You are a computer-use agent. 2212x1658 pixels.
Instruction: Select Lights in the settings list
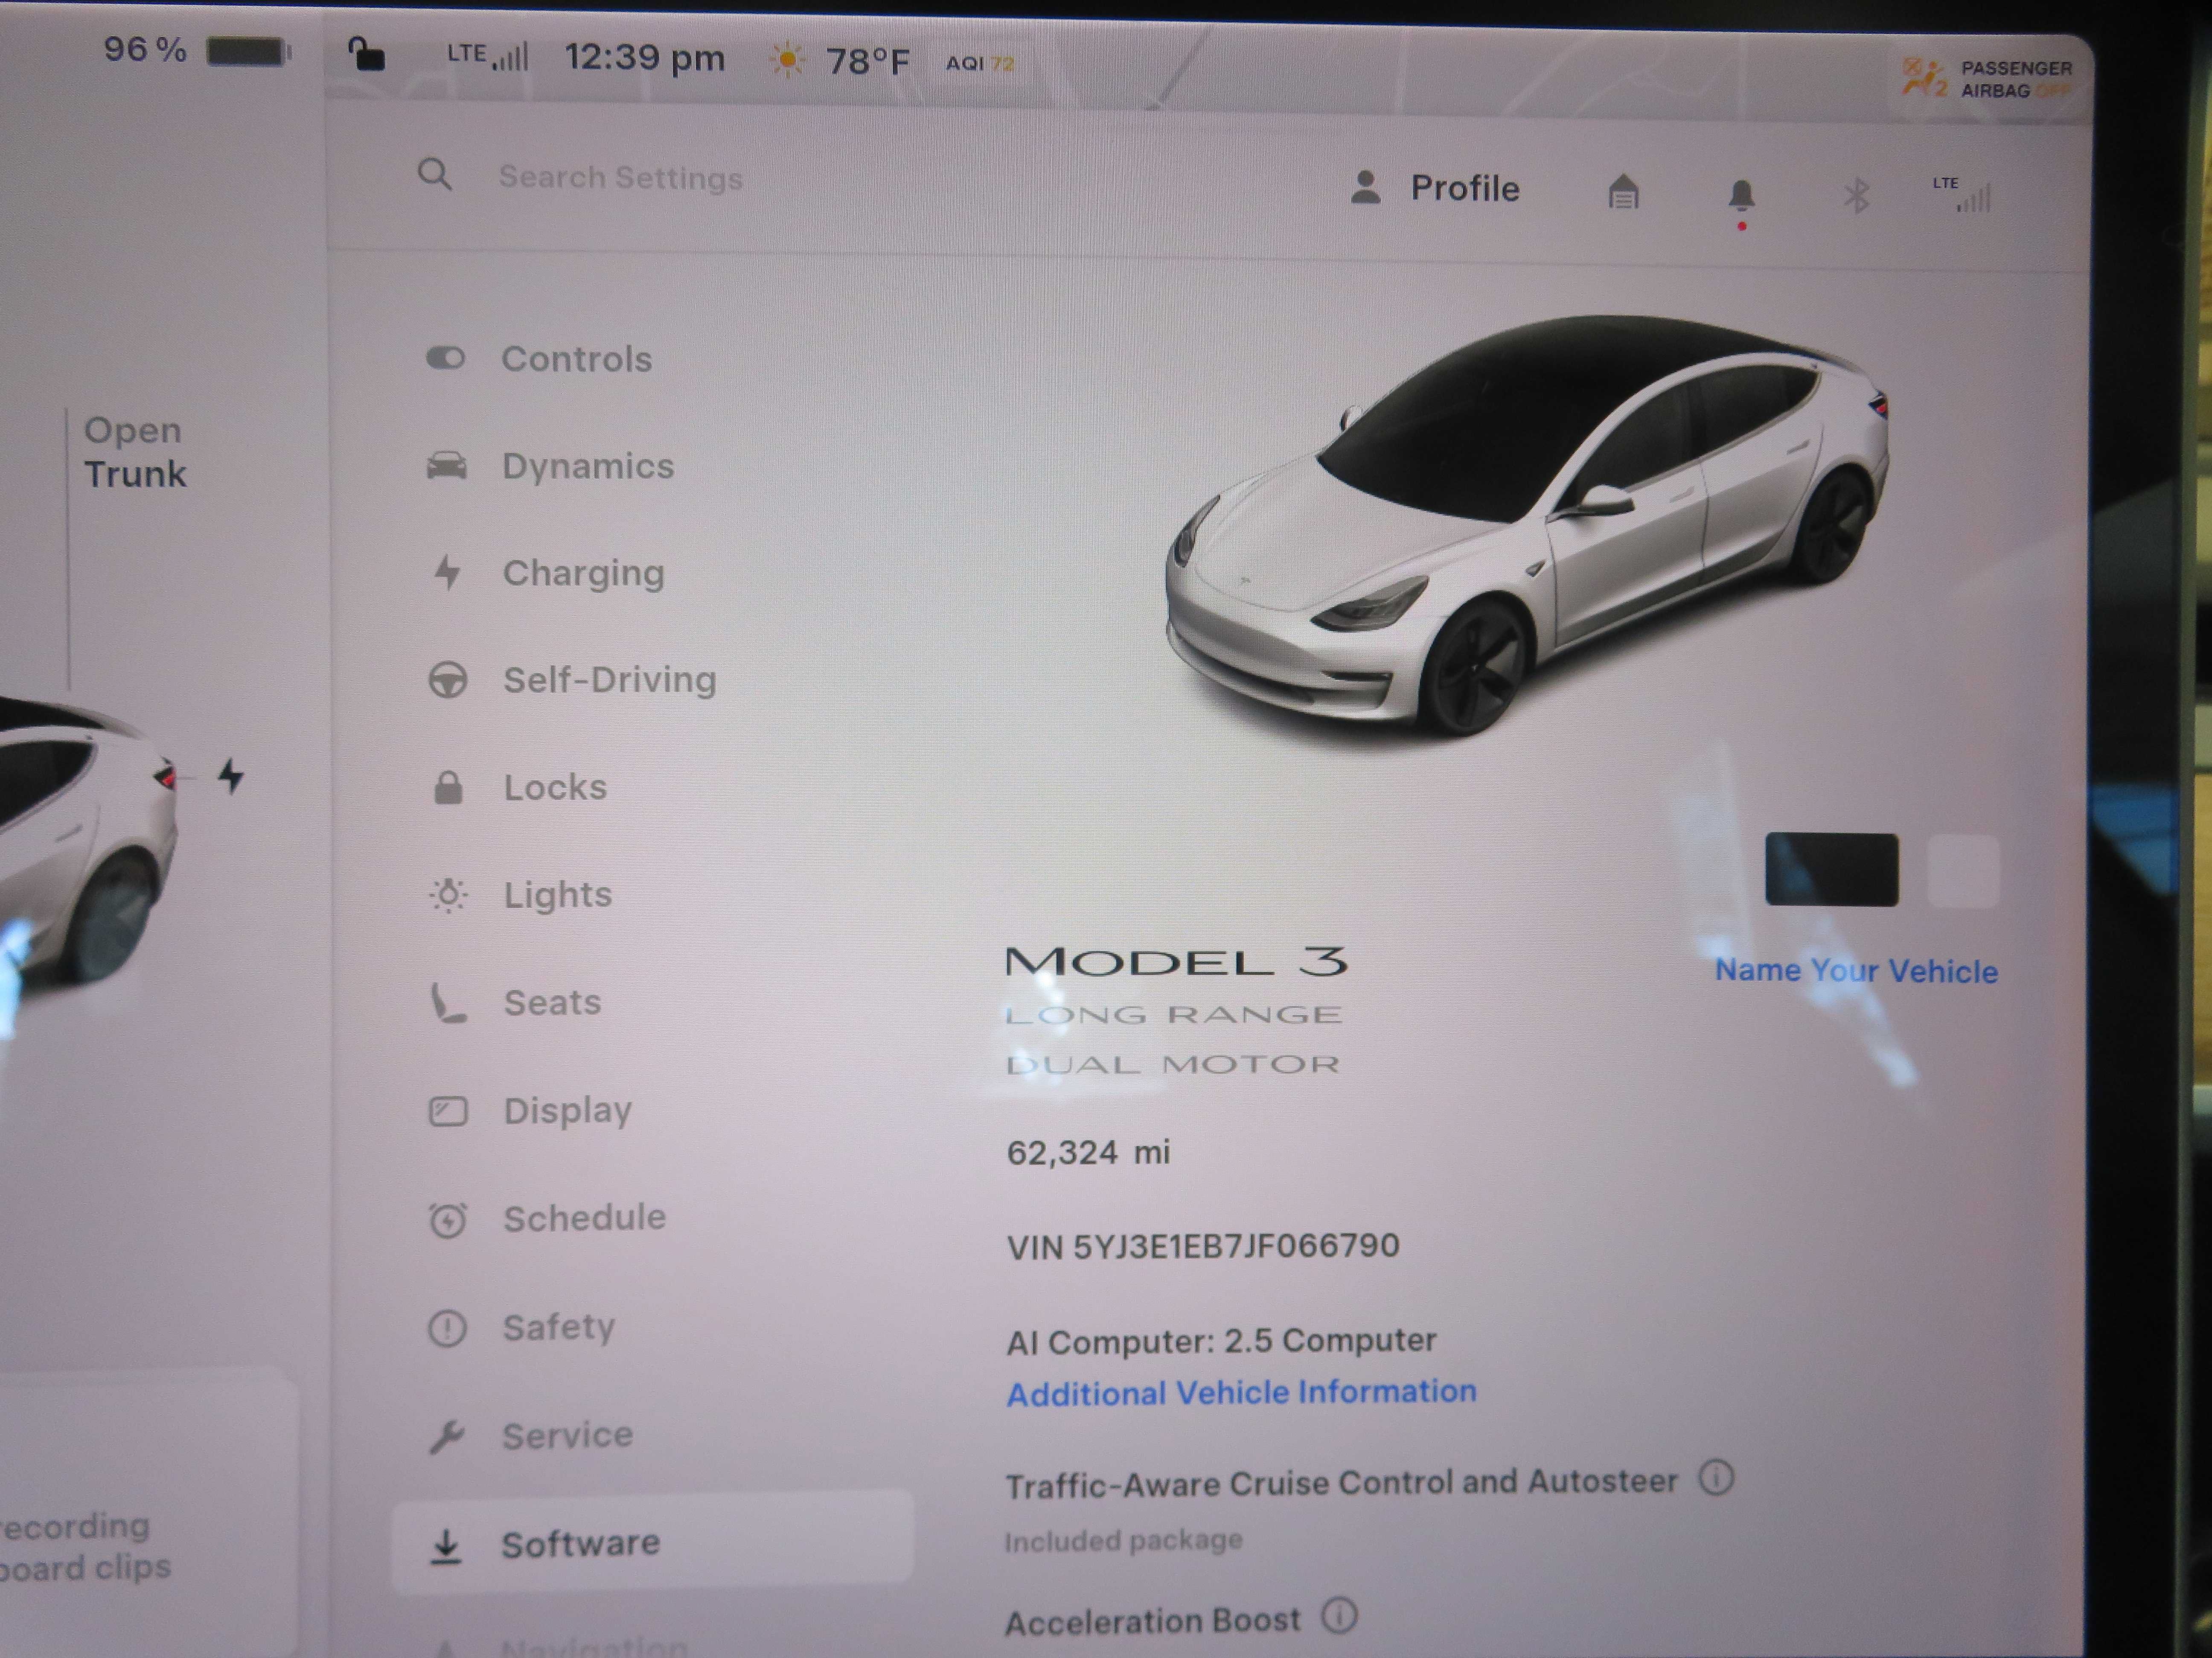click(x=521, y=895)
